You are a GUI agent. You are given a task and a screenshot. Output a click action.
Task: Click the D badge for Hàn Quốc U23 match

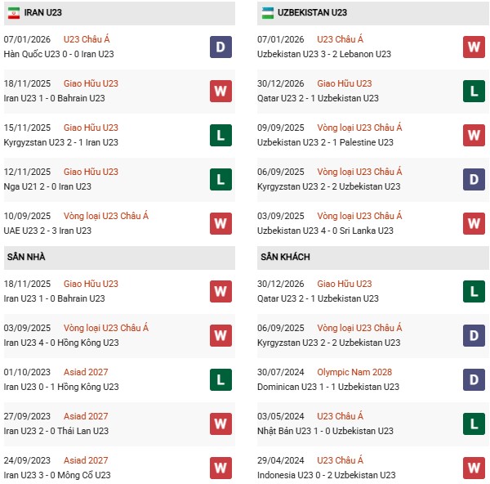(x=220, y=47)
